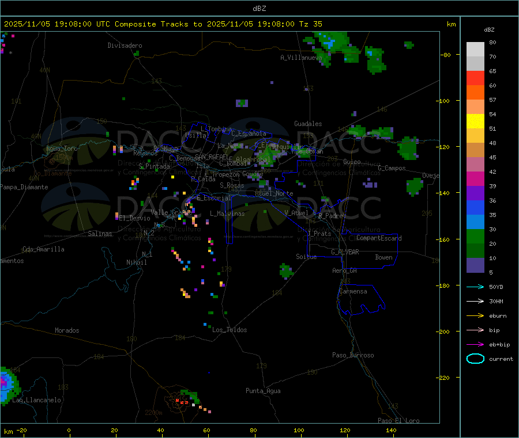Click the Soitue location label
Viewport: 519px width, 438px height.
307,256
